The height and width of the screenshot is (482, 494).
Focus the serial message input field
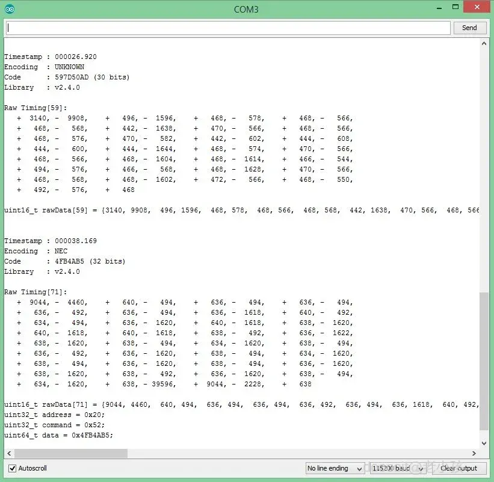tap(228, 28)
